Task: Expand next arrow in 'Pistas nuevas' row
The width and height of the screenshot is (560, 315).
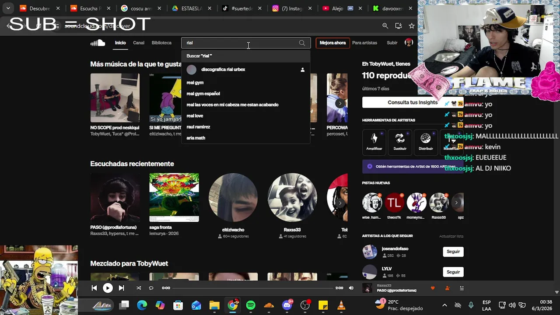Action: (456, 203)
